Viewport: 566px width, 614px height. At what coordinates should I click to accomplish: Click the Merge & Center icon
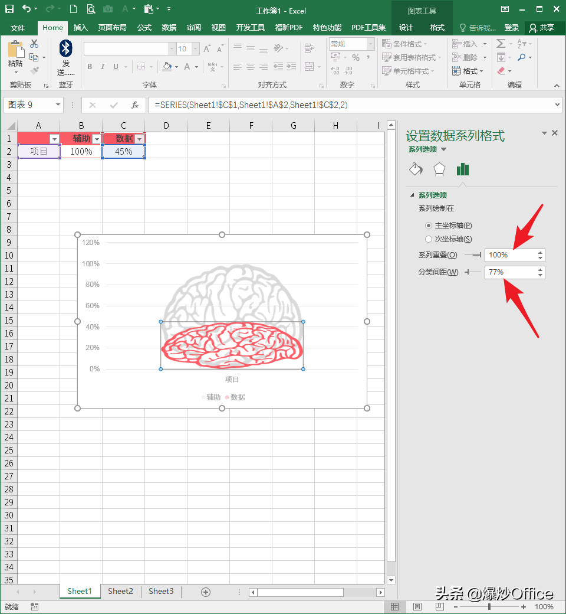310,67
